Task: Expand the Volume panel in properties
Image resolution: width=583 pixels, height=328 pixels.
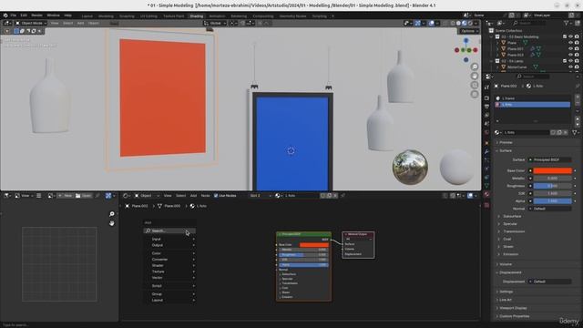Action: coord(506,264)
